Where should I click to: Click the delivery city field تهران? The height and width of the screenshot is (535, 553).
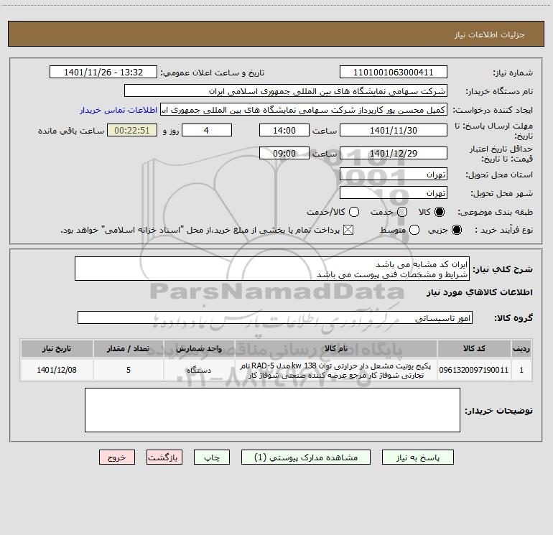click(x=394, y=192)
